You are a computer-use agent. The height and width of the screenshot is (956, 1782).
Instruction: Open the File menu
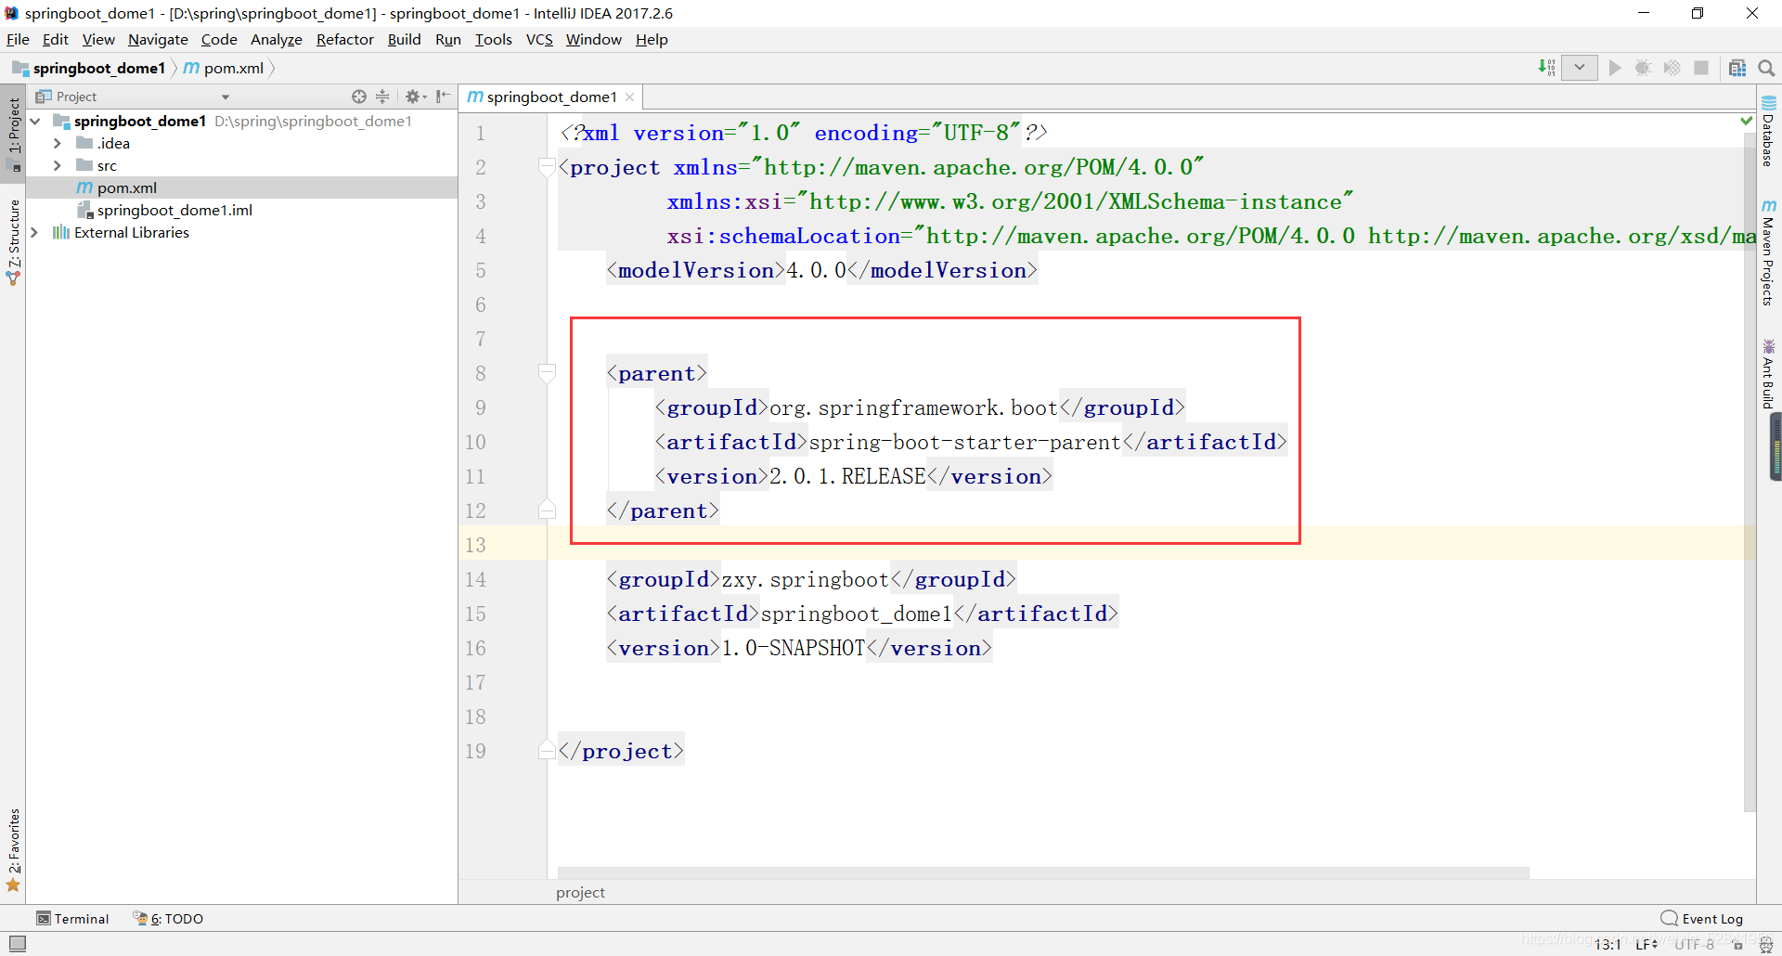(x=18, y=39)
